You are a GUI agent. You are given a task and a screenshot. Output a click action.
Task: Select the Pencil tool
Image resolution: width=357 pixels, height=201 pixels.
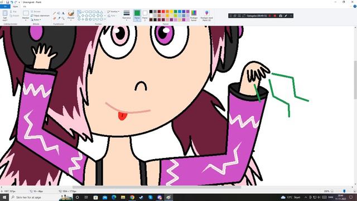point(55,13)
